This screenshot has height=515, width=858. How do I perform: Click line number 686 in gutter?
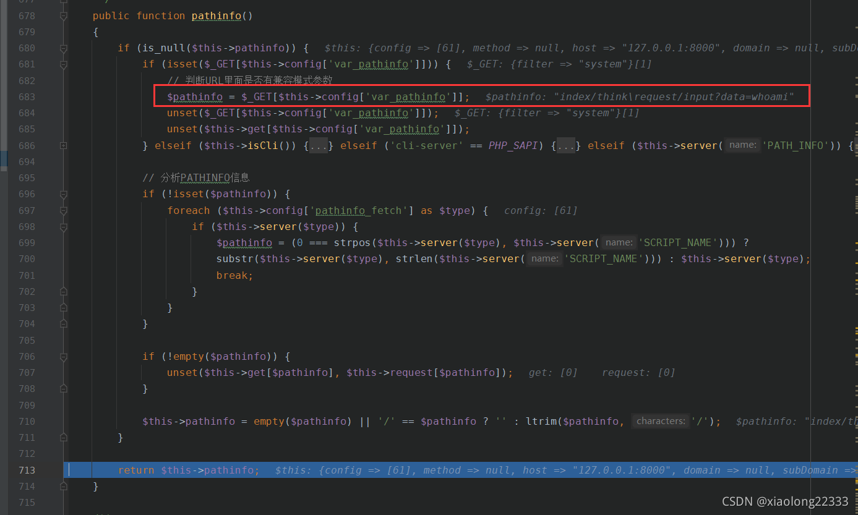27,145
